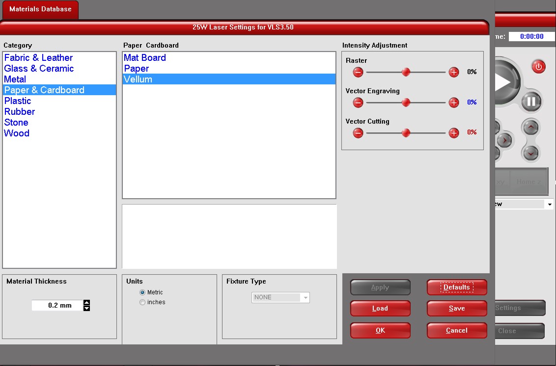This screenshot has height=366, width=556.
Task: Click the Defaults button
Action: pos(457,288)
